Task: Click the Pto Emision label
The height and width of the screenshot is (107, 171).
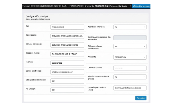Action: pos(30,89)
